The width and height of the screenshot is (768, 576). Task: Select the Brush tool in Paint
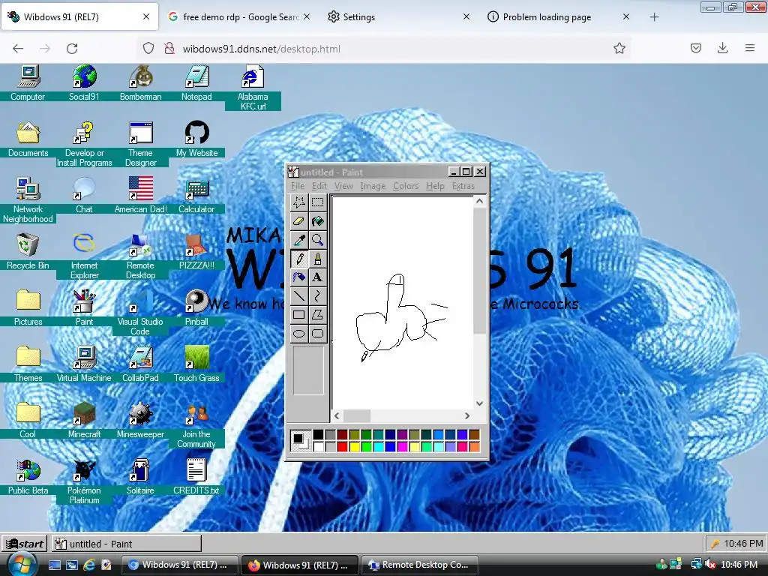(x=317, y=259)
